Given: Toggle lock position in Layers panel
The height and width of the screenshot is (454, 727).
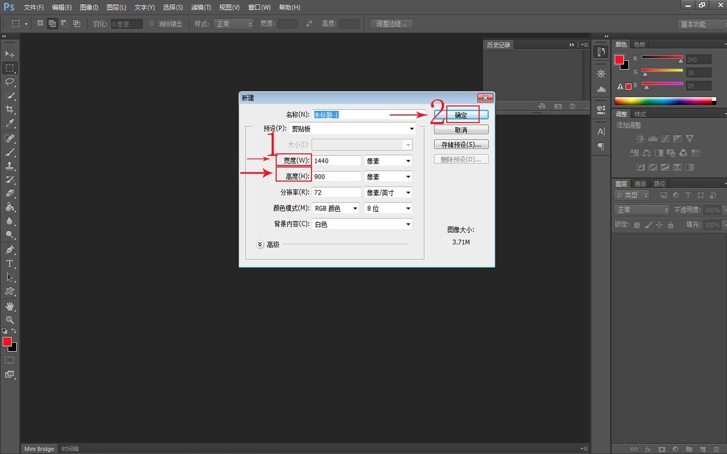Looking at the screenshot, I should click(659, 225).
